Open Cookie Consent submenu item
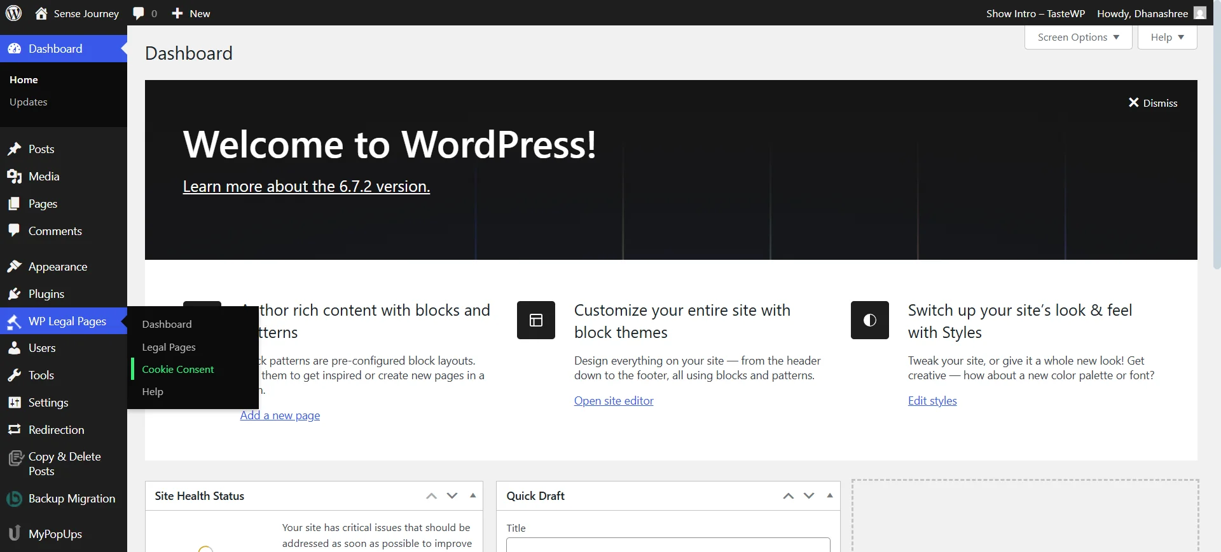 177,369
